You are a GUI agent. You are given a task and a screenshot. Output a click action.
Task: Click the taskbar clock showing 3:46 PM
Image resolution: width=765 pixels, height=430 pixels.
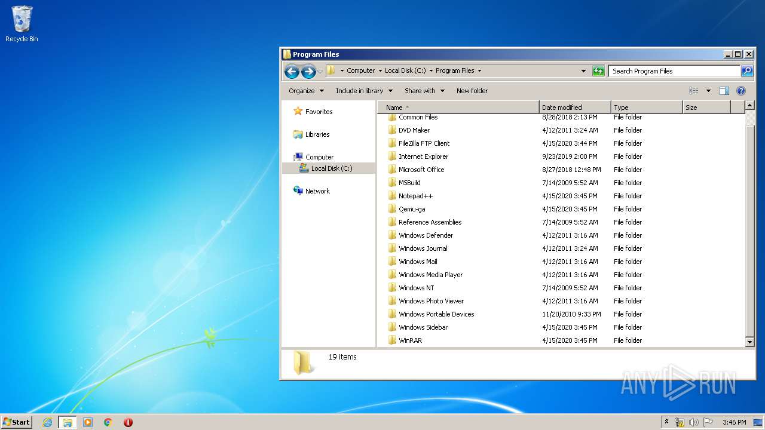click(734, 422)
